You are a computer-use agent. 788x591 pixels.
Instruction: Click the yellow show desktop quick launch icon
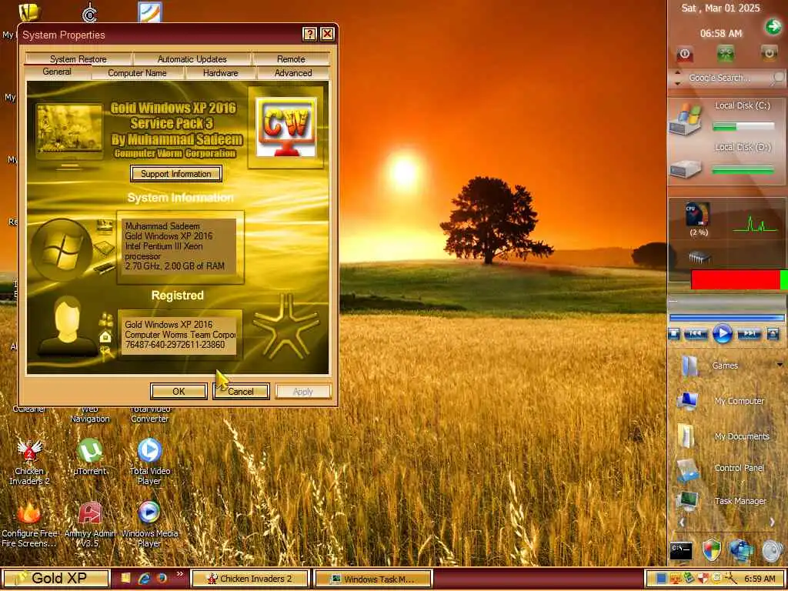click(x=125, y=579)
